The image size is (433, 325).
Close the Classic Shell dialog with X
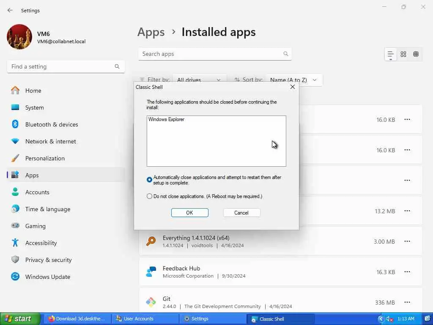tap(293, 87)
